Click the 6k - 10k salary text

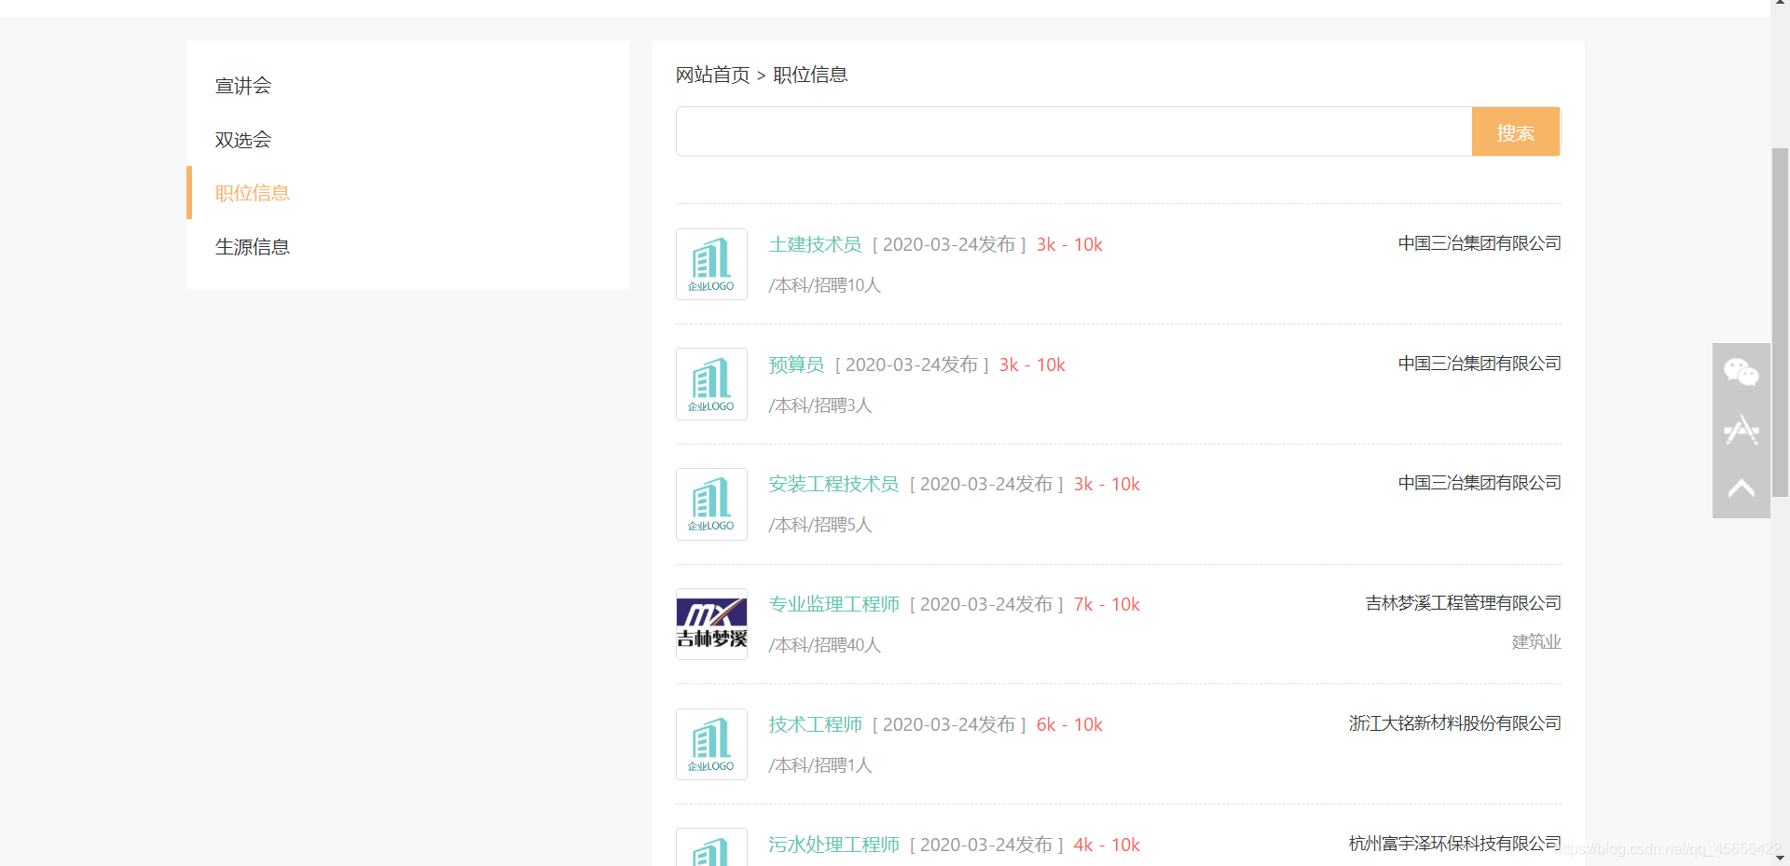pyautogui.click(x=1069, y=724)
